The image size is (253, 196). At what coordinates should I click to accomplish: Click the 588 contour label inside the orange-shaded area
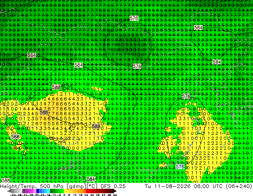pos(44,112)
